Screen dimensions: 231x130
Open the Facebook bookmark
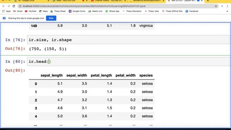click(x=192, y=11)
